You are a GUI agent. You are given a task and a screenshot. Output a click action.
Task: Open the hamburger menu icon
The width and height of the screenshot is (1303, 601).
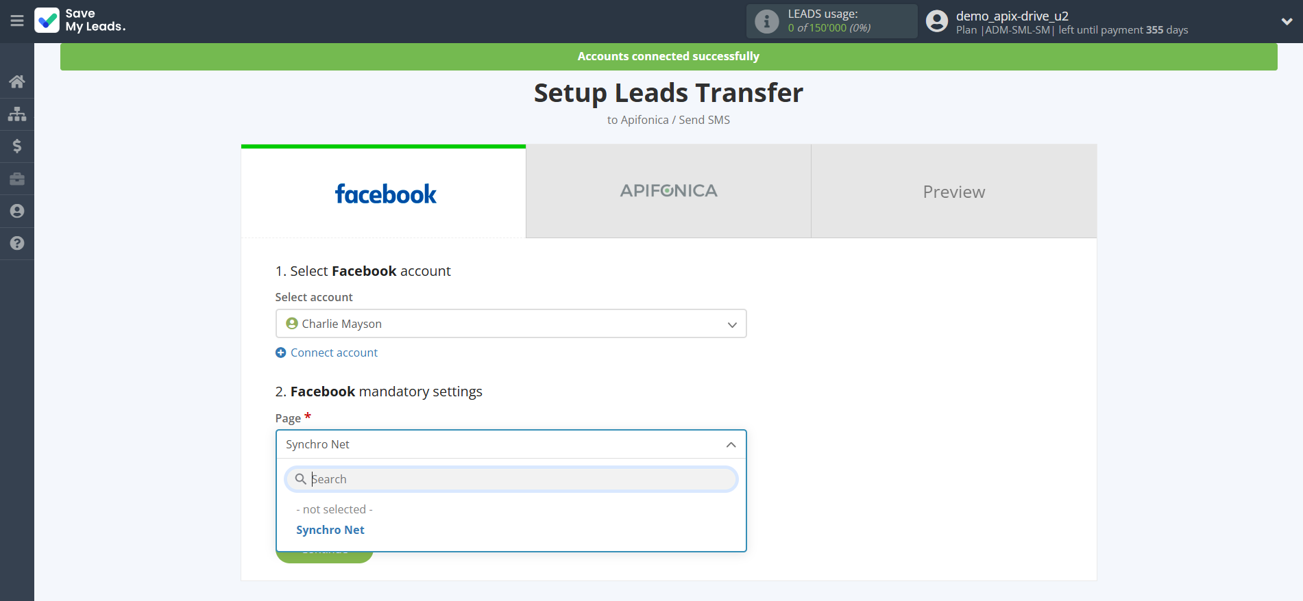pyautogui.click(x=17, y=21)
